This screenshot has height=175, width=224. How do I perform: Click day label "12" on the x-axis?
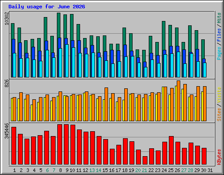(85, 170)
